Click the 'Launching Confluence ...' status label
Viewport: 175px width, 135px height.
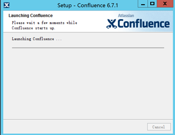(x=37, y=39)
